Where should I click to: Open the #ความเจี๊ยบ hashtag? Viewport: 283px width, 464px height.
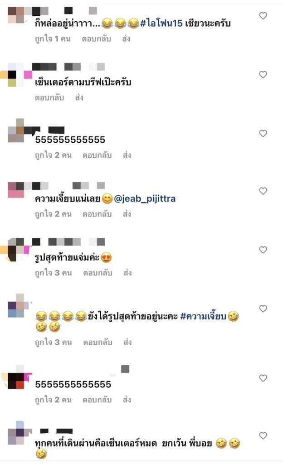click(203, 316)
